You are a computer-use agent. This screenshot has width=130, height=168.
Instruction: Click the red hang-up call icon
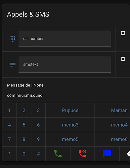click(x=82, y=154)
